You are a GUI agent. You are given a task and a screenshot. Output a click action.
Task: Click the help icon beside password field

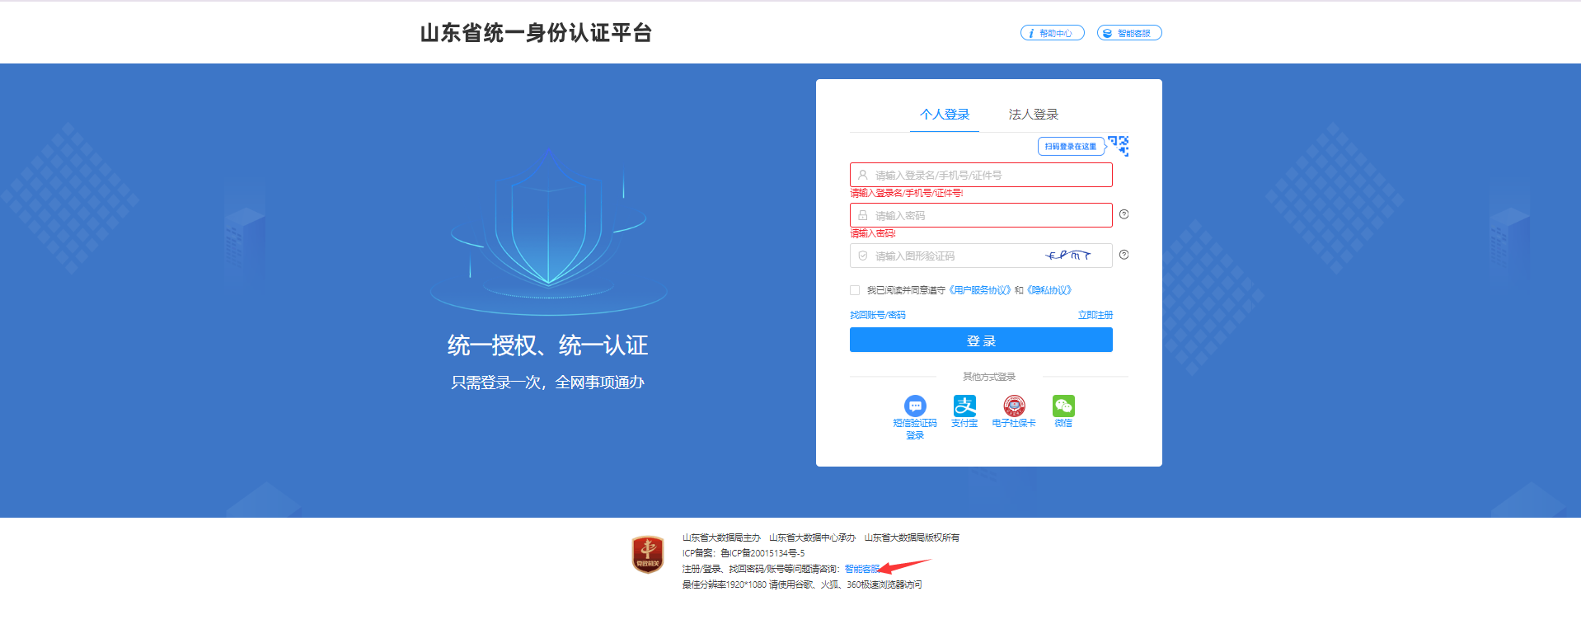click(x=1124, y=214)
